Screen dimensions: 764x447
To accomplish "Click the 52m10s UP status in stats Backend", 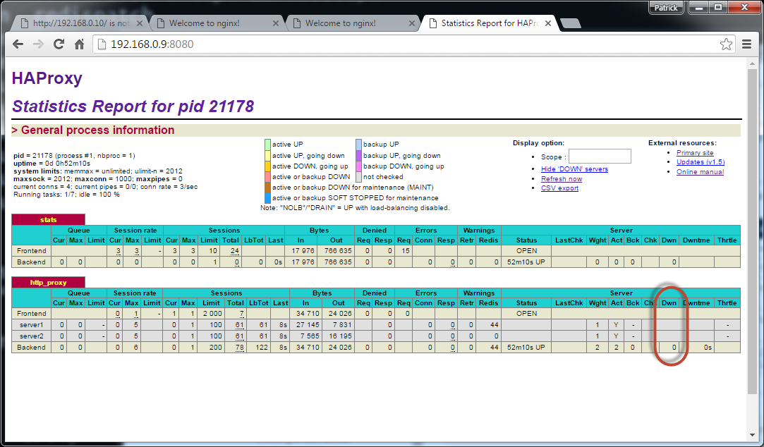I will [526, 262].
